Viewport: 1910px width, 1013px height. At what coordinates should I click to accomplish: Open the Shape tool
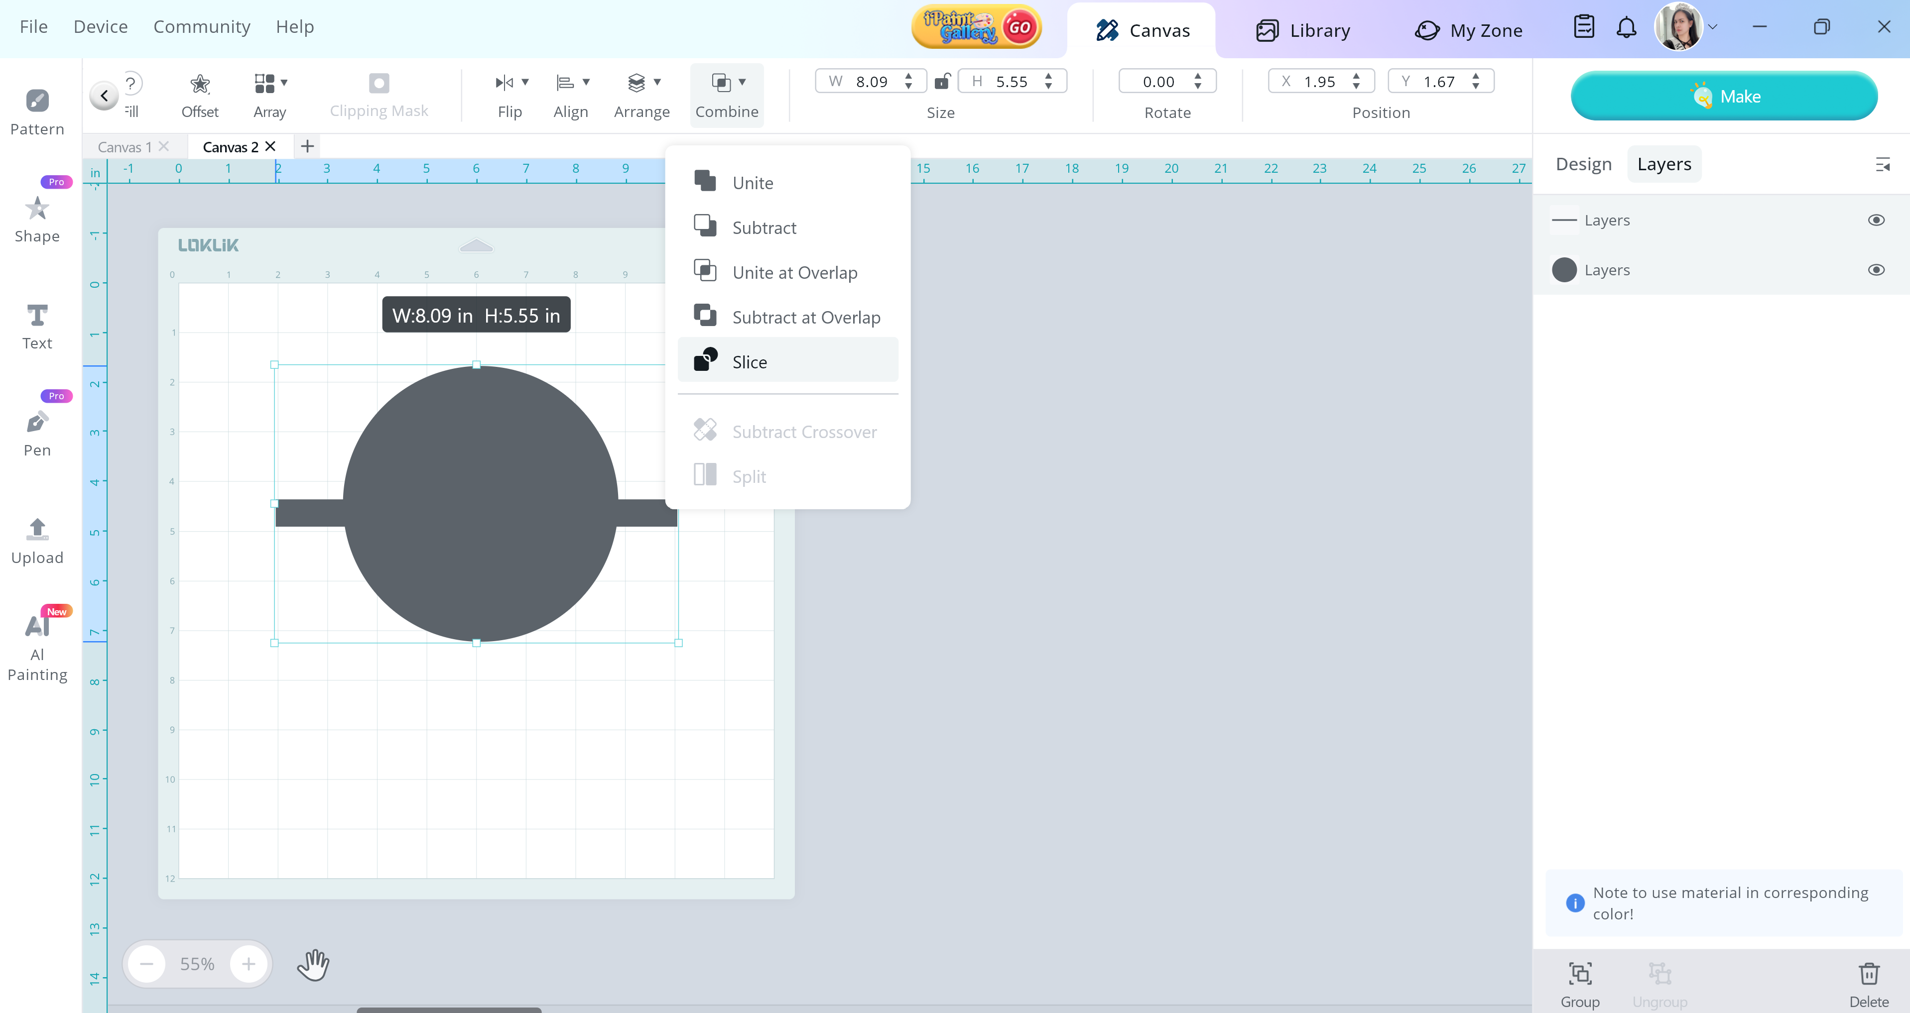(x=37, y=210)
